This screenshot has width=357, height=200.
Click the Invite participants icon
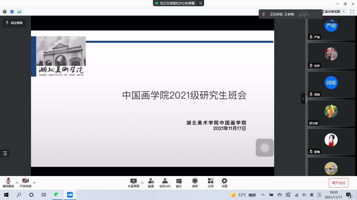[x=151, y=183]
